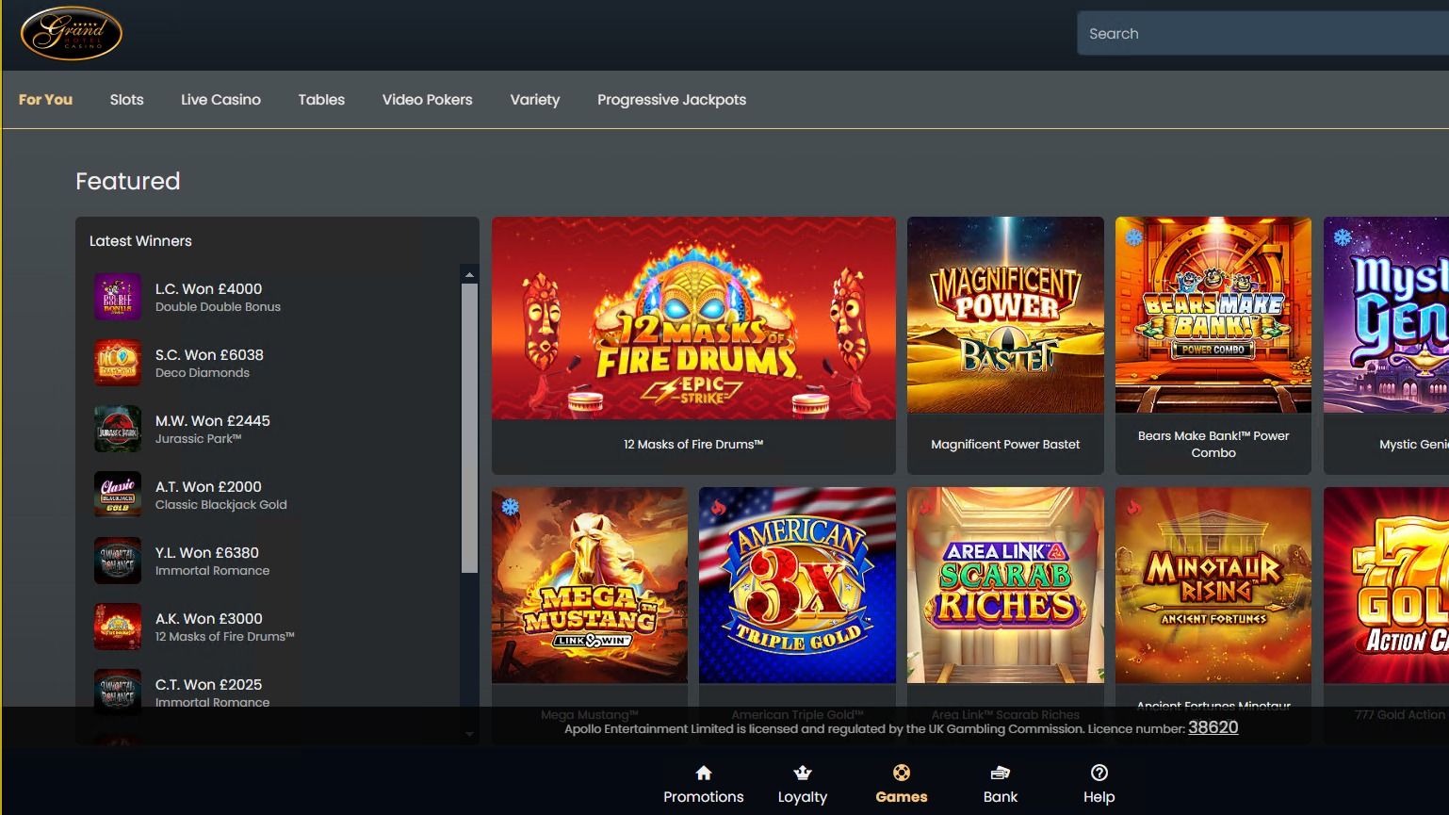Open 777 Gold Action game thumbnail
This screenshot has width=1449, height=815.
(1386, 585)
